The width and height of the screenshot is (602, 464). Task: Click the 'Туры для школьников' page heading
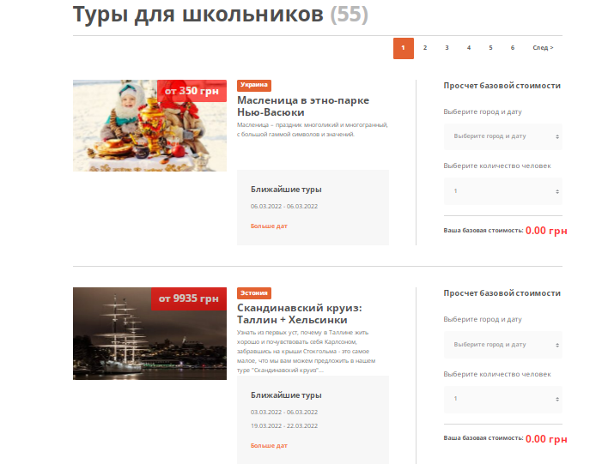198,15
